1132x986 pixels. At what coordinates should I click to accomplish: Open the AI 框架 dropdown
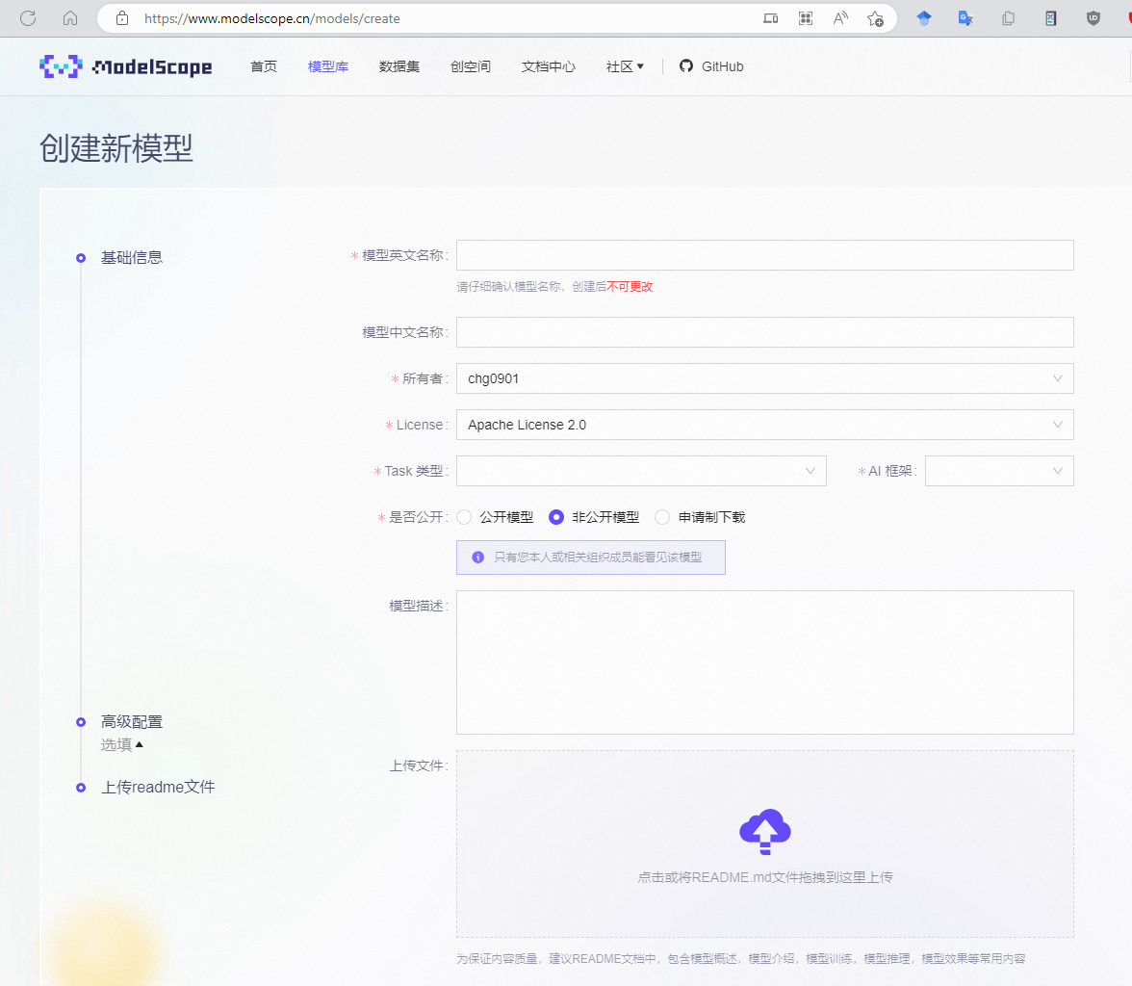(x=998, y=471)
